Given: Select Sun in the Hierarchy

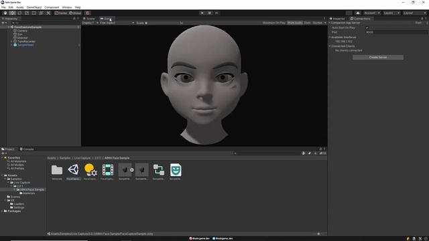Looking at the screenshot, I should 20,34.
